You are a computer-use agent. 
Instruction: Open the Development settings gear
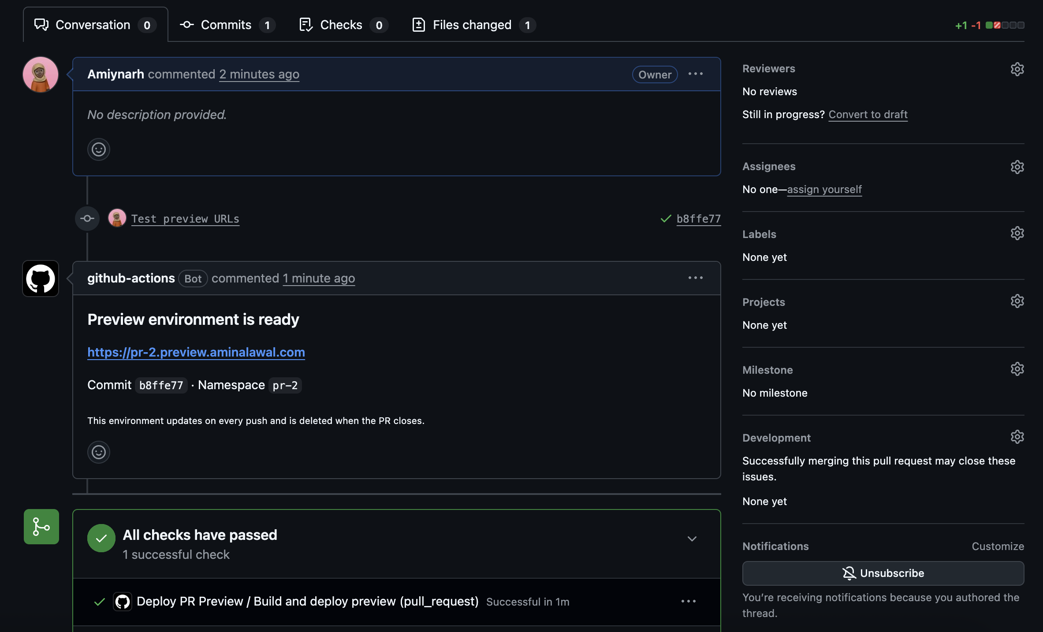1017,437
